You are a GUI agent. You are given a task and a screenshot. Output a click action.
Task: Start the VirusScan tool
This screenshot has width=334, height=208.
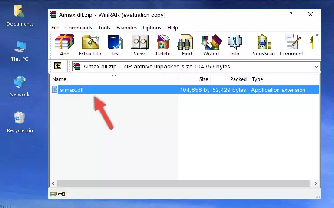point(264,45)
